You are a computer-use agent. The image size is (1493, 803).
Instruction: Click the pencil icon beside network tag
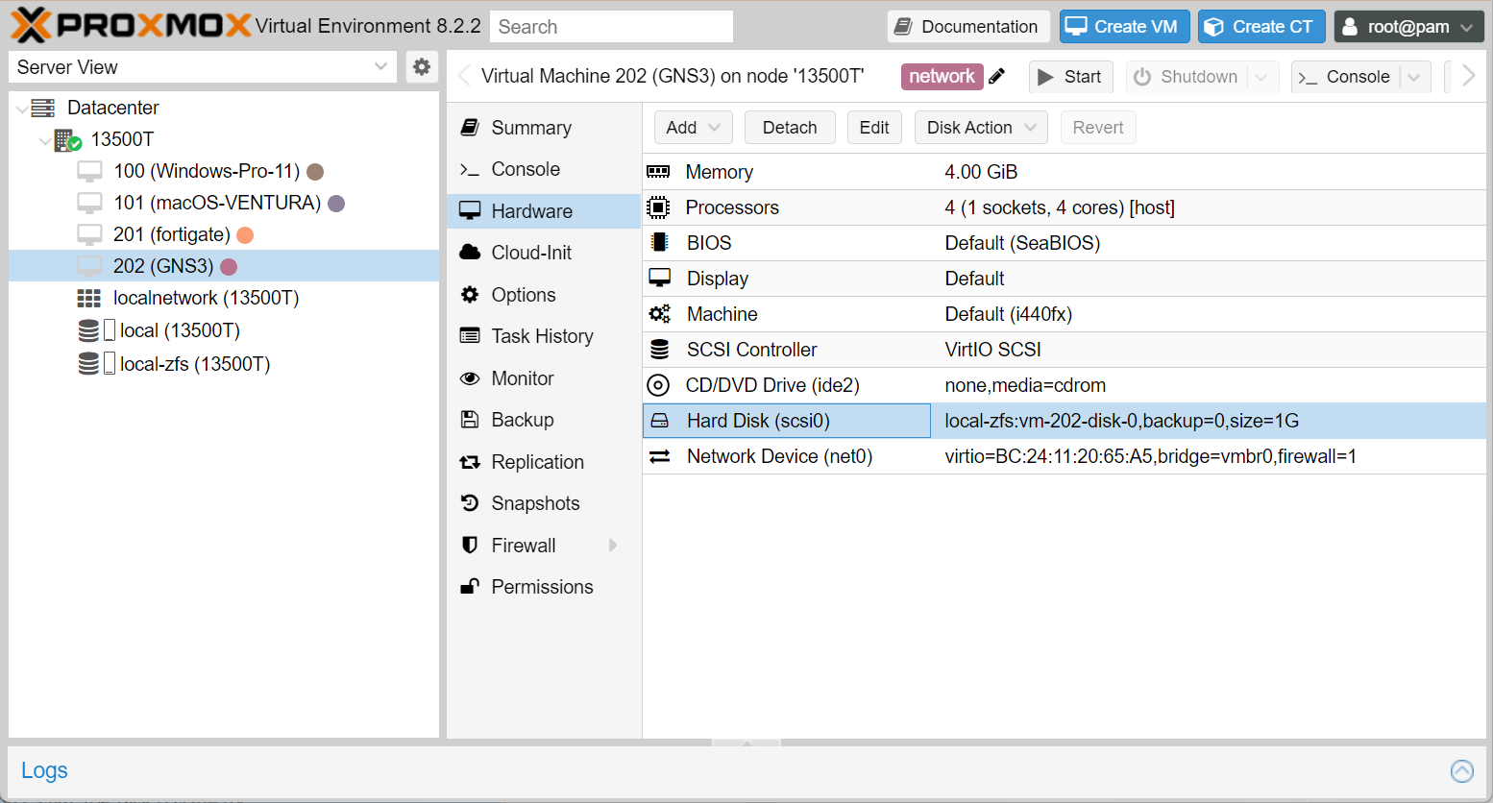click(997, 77)
